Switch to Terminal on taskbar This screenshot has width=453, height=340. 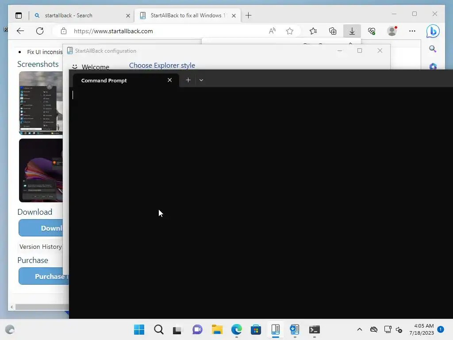tap(315, 329)
